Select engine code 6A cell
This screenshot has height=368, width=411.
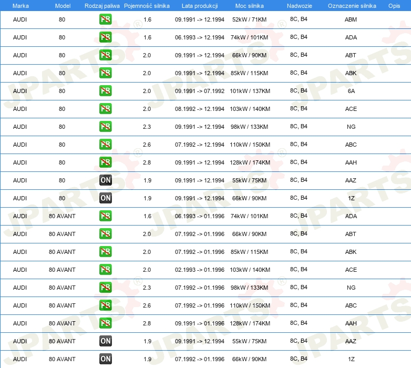[x=351, y=91]
